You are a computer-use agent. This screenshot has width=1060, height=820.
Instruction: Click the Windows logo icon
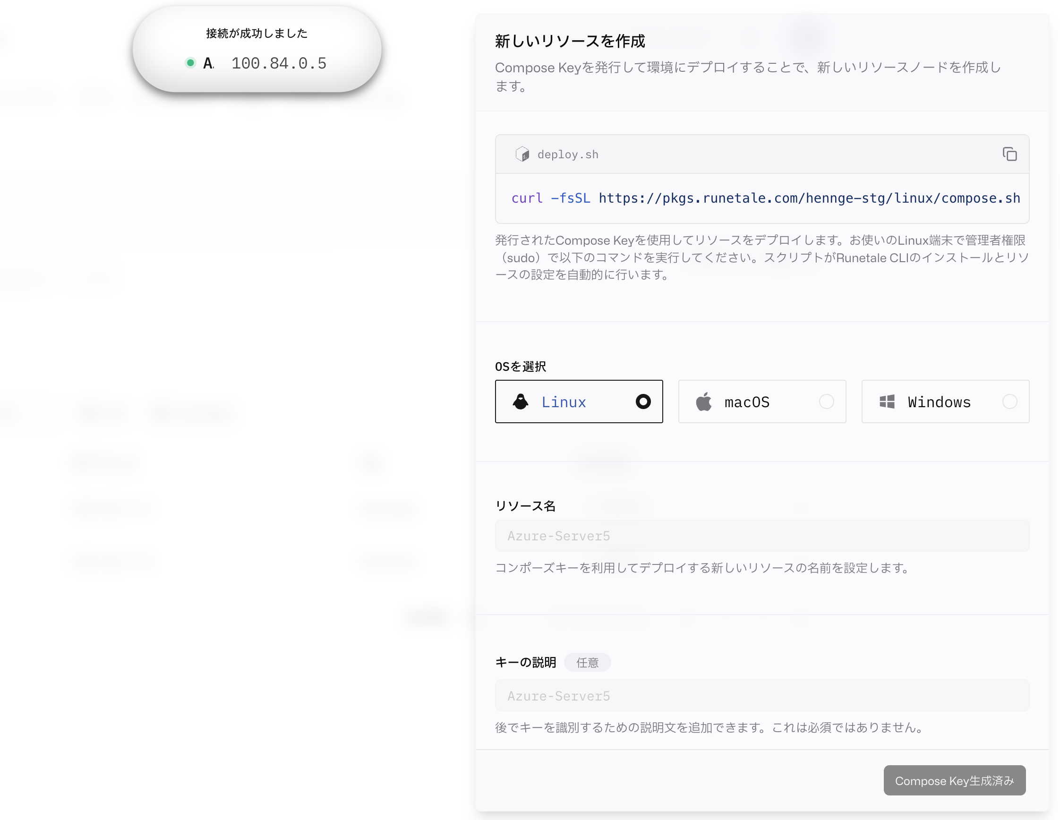click(x=887, y=402)
